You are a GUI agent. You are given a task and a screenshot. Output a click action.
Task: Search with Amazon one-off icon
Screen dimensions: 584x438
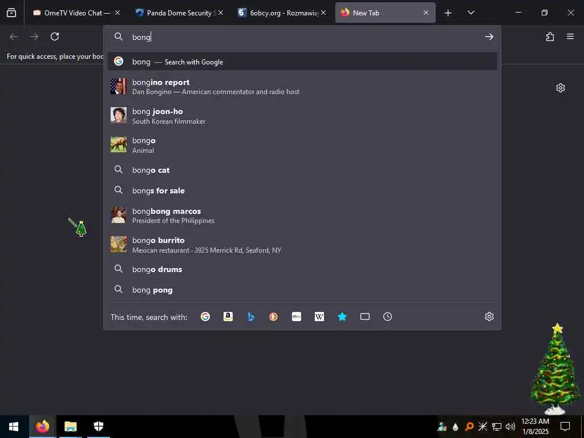(228, 317)
